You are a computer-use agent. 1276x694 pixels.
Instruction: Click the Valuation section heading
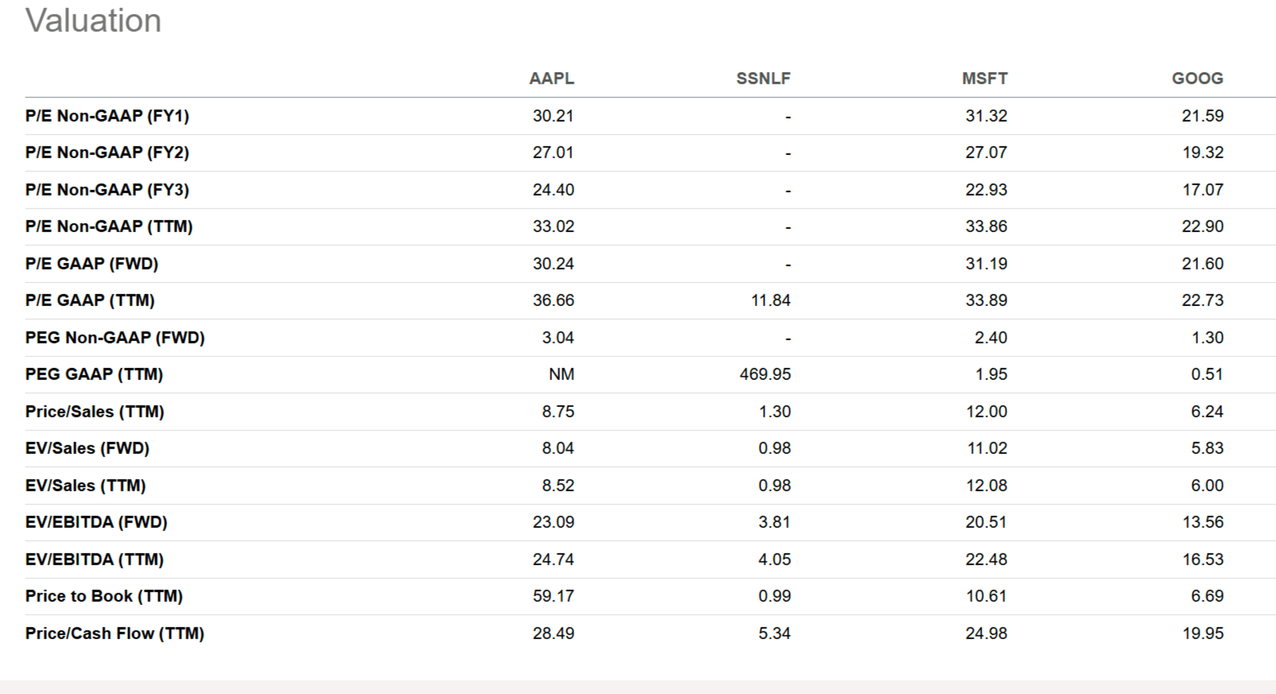(x=93, y=21)
